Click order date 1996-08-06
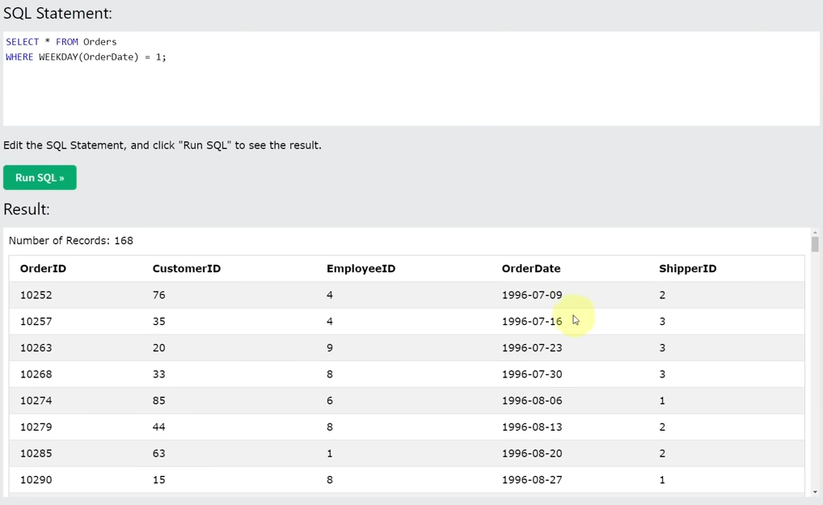Viewport: 823px width, 505px height. coord(532,401)
